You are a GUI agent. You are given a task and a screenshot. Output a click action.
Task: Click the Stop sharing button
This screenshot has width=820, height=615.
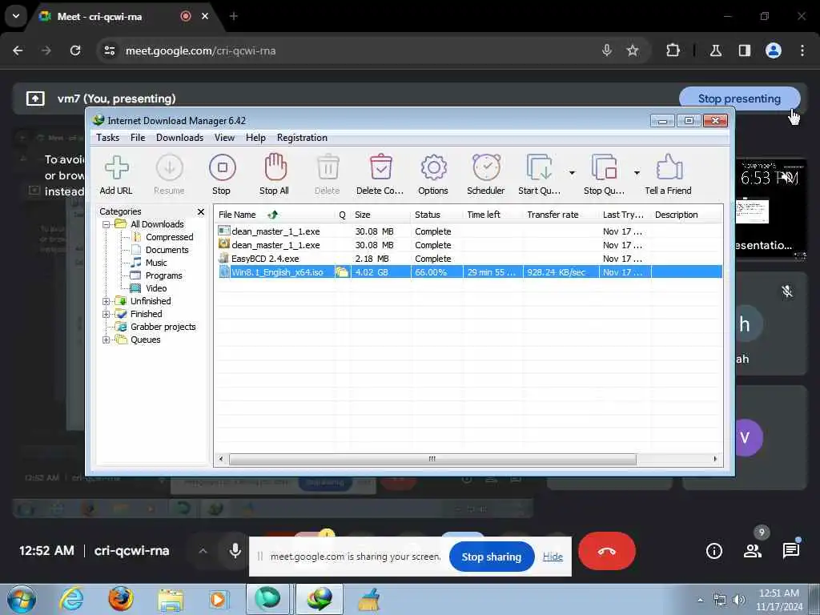point(492,557)
